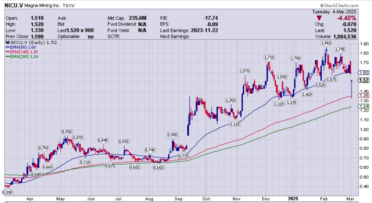Click the 1.710 price label

point(269,57)
